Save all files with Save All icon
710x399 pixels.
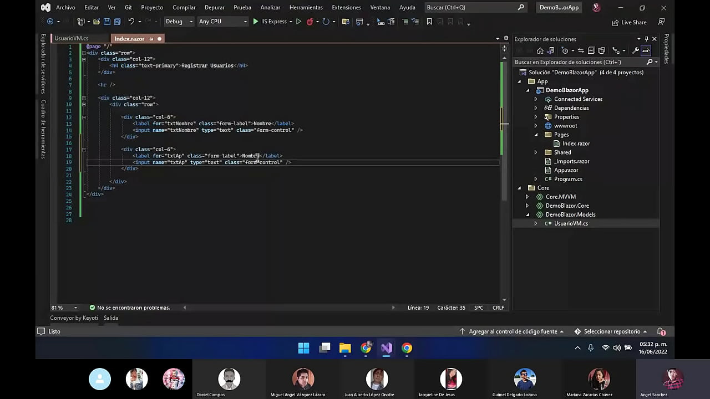click(117, 21)
